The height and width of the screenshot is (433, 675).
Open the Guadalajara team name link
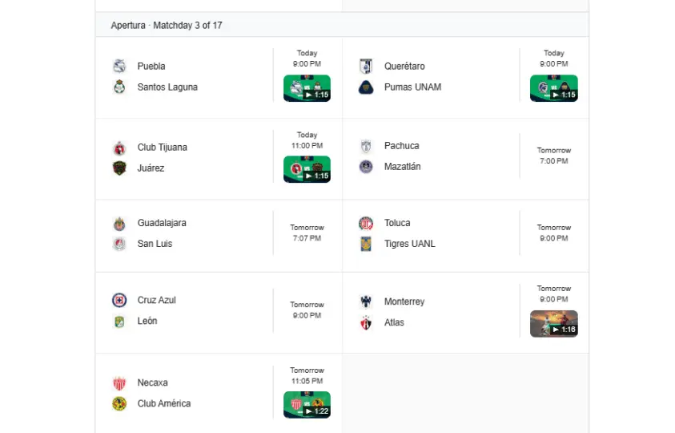162,223
